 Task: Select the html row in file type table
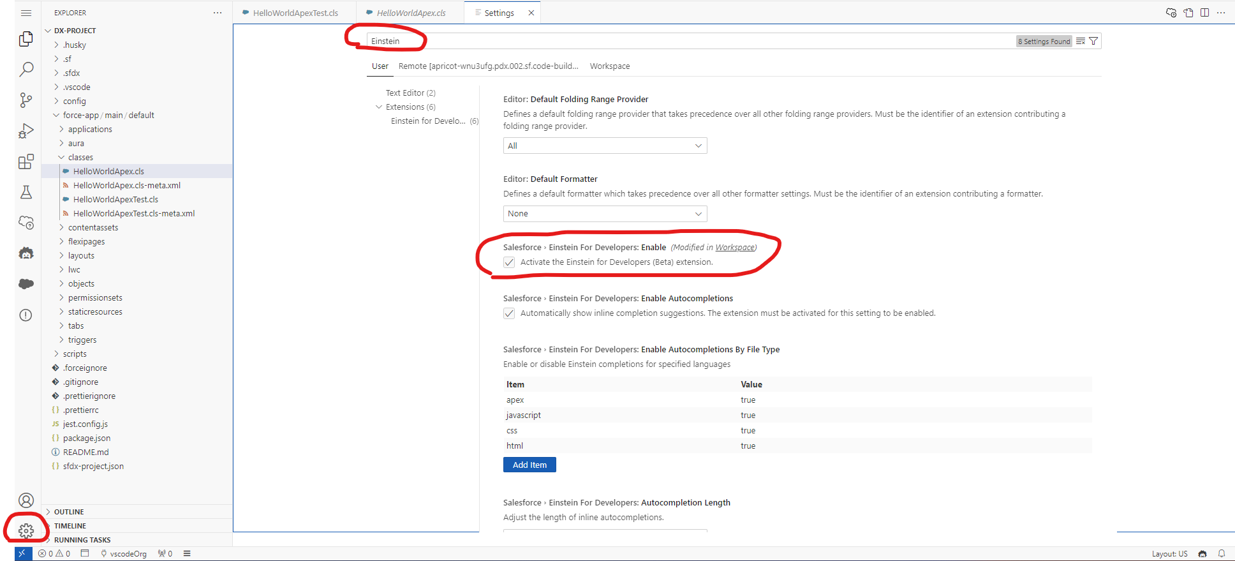coord(797,446)
